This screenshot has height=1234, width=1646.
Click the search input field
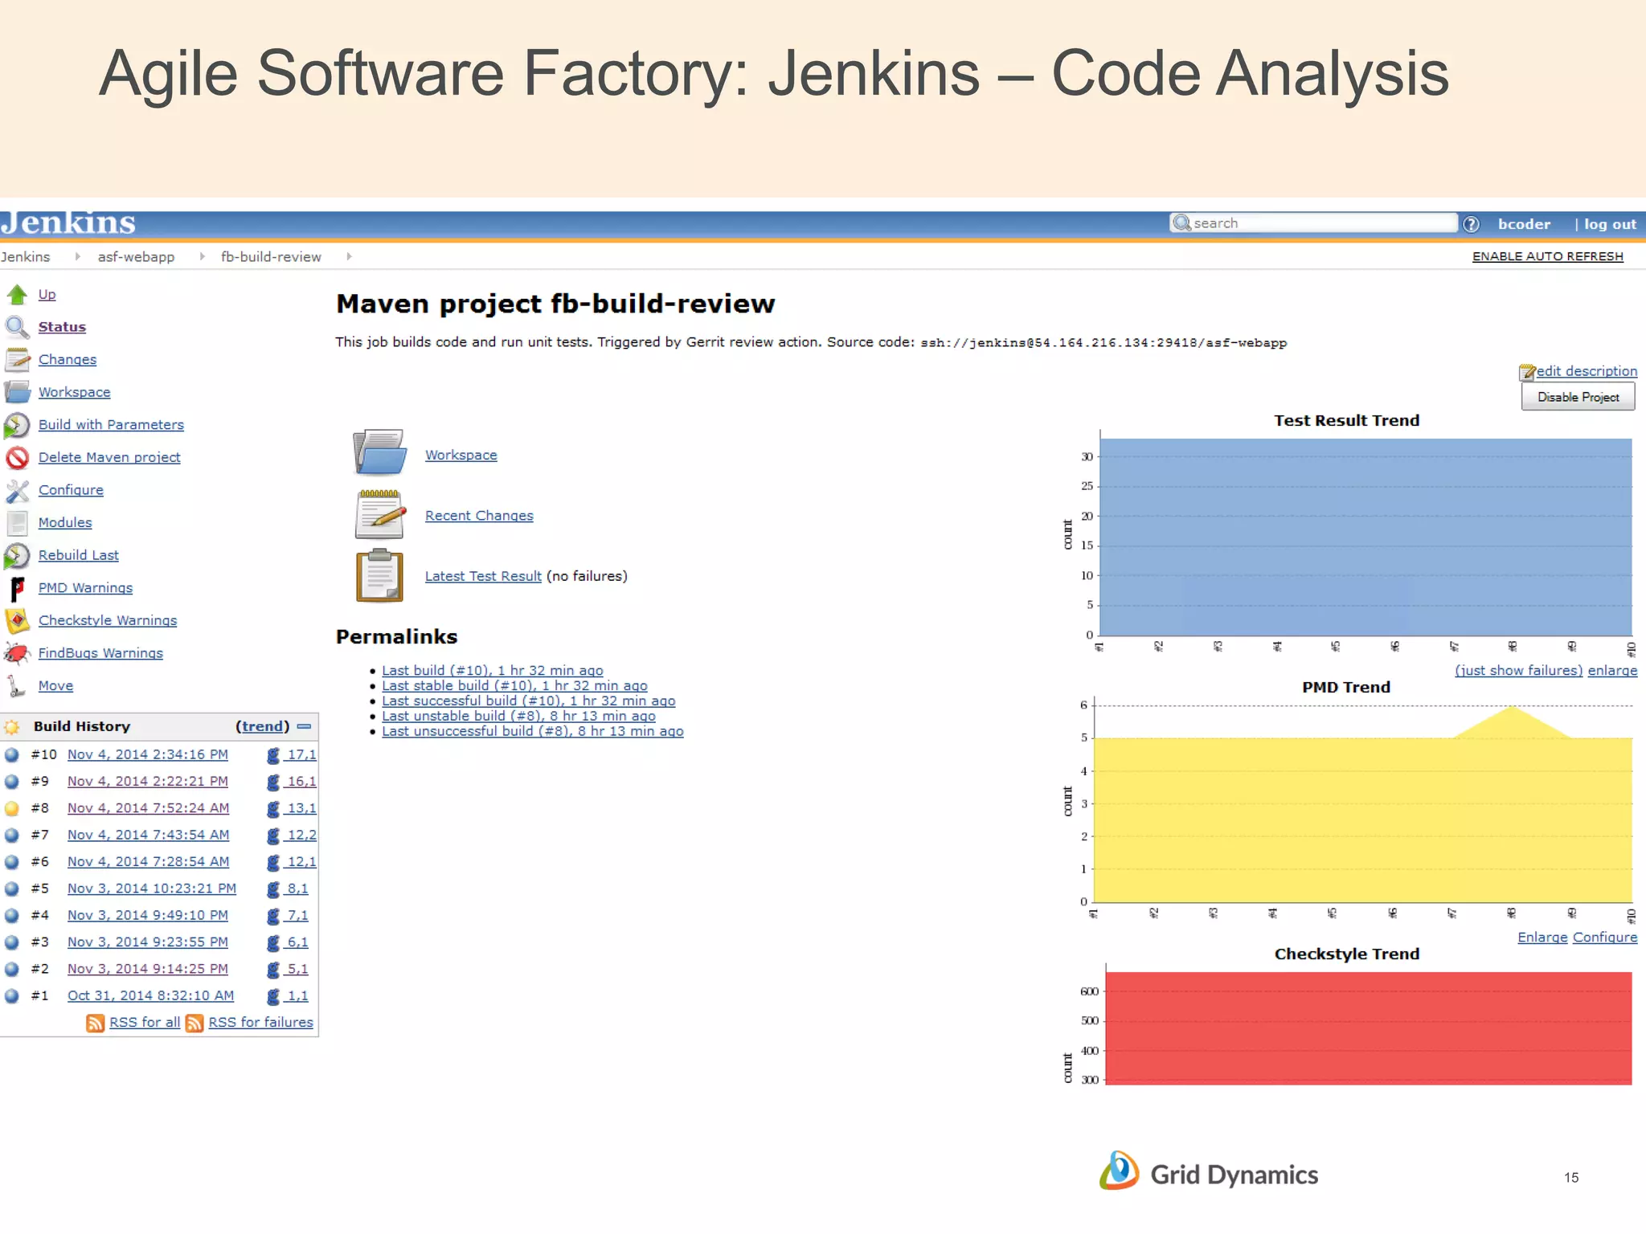point(1314,223)
